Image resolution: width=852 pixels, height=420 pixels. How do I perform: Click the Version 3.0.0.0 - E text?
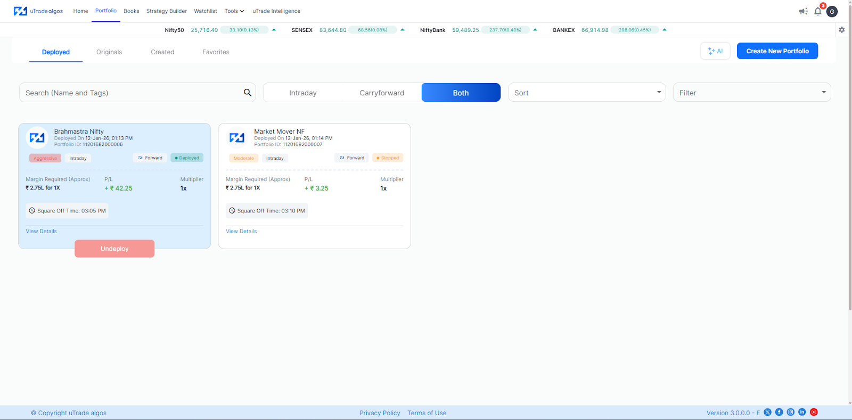click(x=733, y=413)
